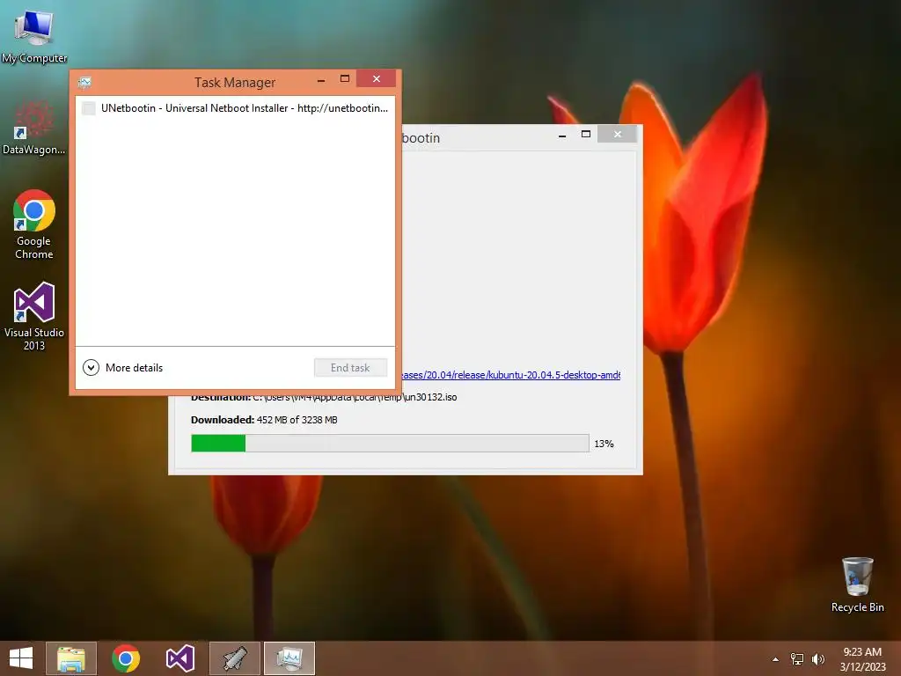Click Task Manager title bar icon
The width and height of the screenshot is (901, 676).
(x=84, y=83)
